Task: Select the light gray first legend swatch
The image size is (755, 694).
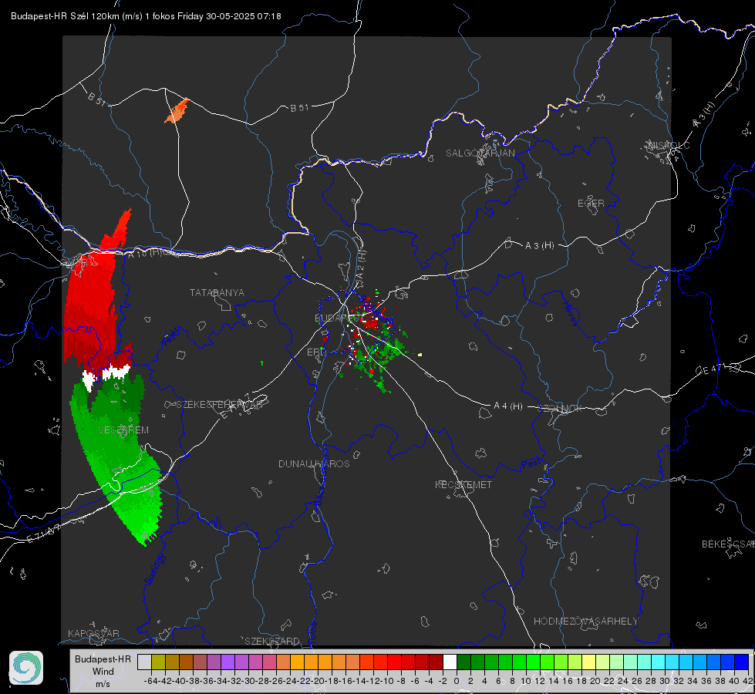Action: (144, 662)
